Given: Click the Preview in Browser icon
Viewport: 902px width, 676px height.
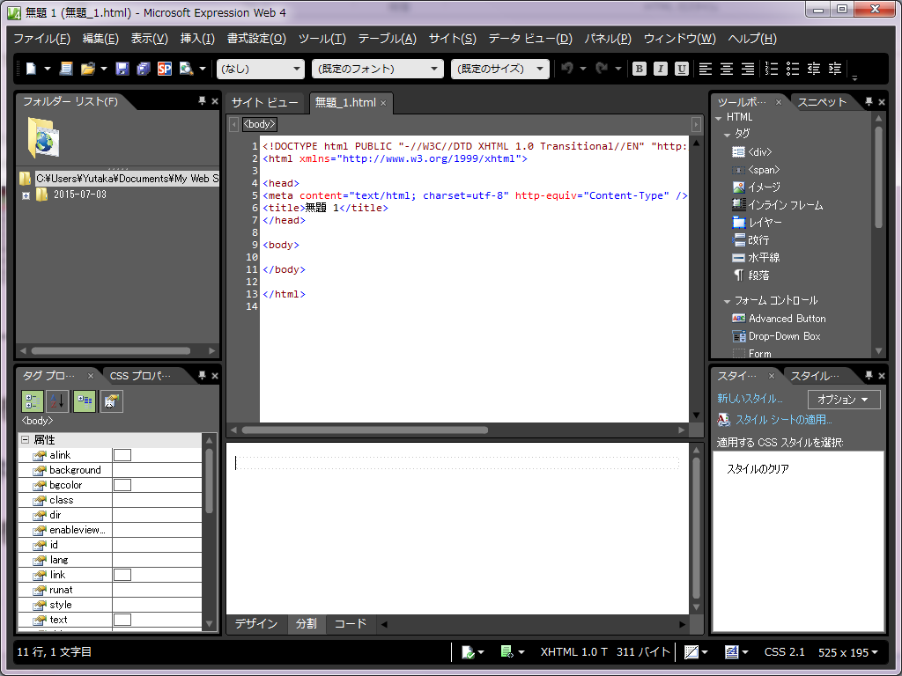Looking at the screenshot, I should 186,69.
